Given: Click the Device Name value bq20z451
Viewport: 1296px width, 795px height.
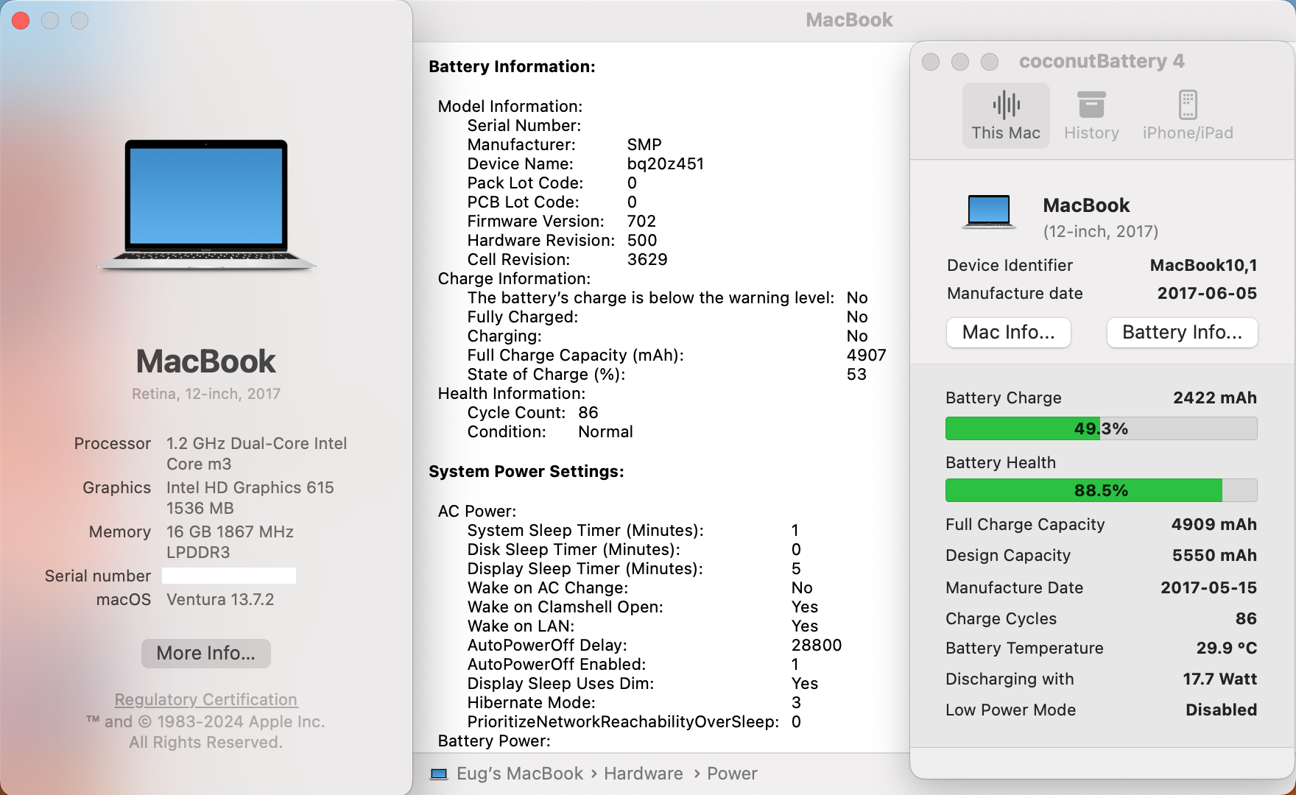Looking at the screenshot, I should [666, 163].
